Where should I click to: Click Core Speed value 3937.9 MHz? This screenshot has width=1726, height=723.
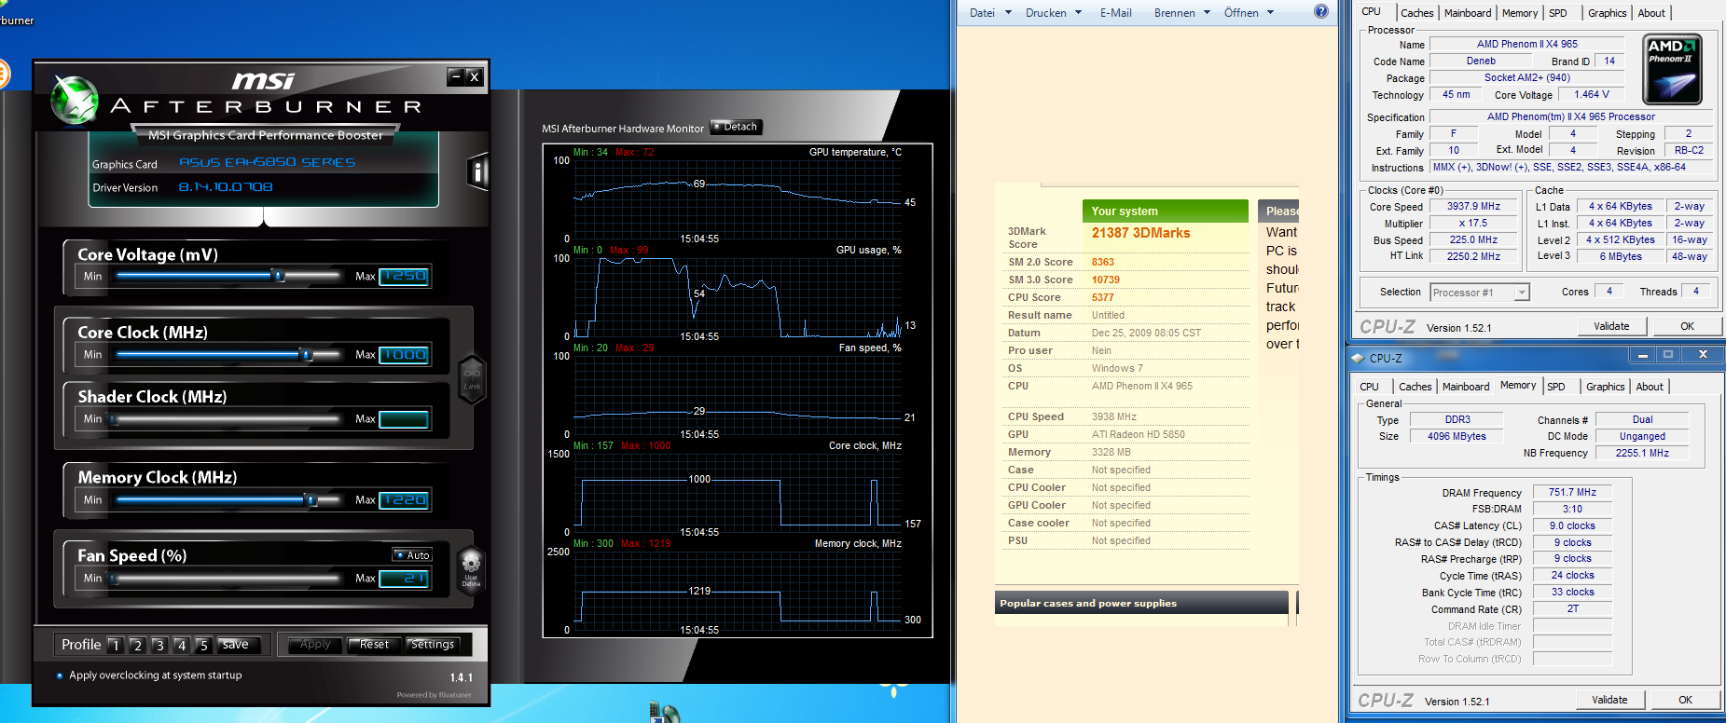[1473, 207]
